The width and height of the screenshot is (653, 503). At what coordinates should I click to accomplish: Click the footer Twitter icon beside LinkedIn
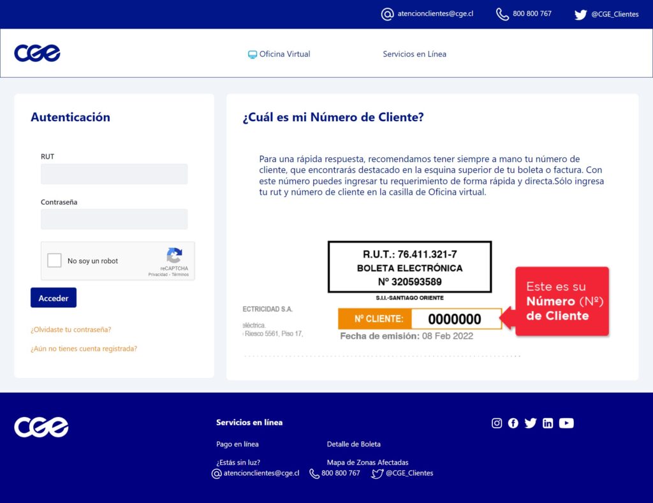click(531, 423)
